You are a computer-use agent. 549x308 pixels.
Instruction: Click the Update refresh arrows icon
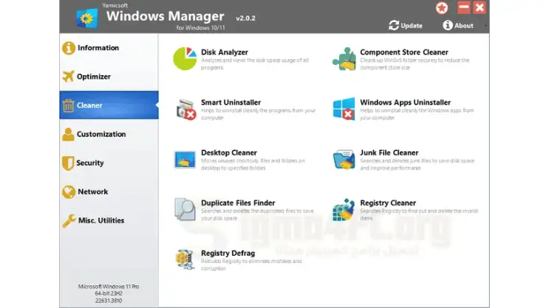point(394,26)
